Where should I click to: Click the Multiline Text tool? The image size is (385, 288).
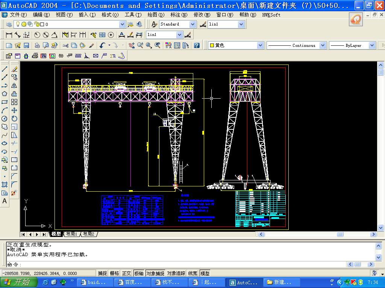click(x=5, y=201)
